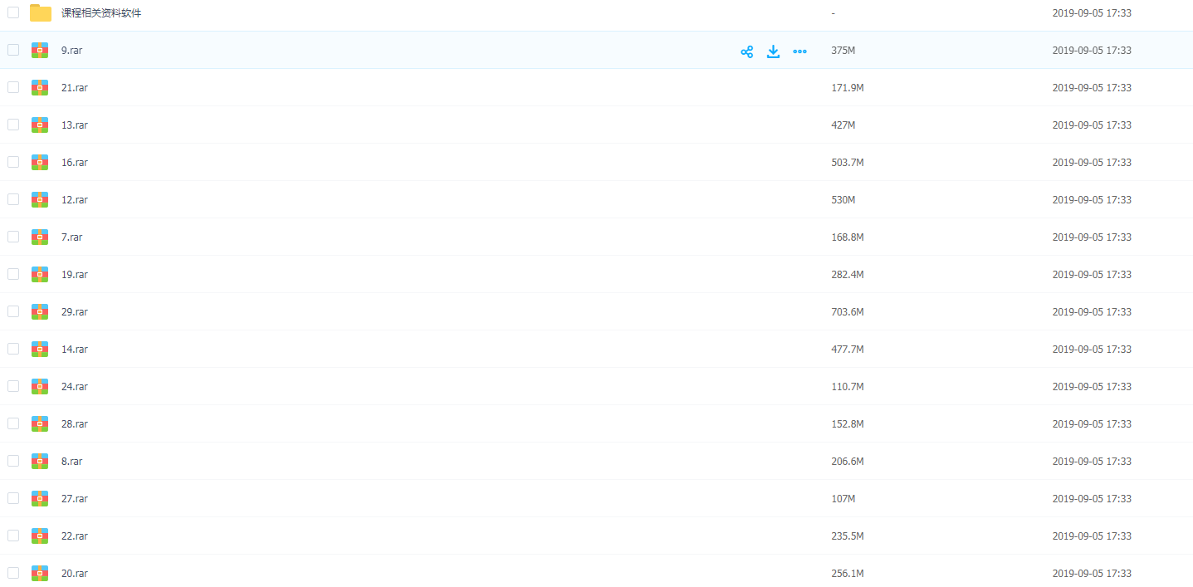Select the checkbox next to 13.rar
Viewport: 1193px width, 587px height.
click(13, 125)
